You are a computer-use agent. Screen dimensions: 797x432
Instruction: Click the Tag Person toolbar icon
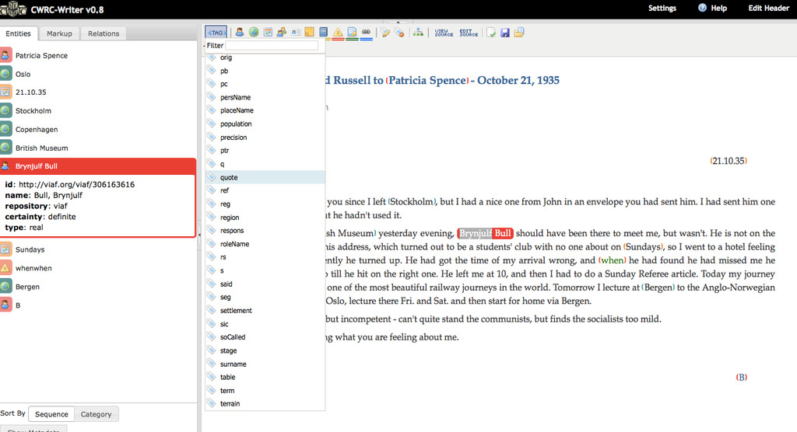[x=240, y=32]
